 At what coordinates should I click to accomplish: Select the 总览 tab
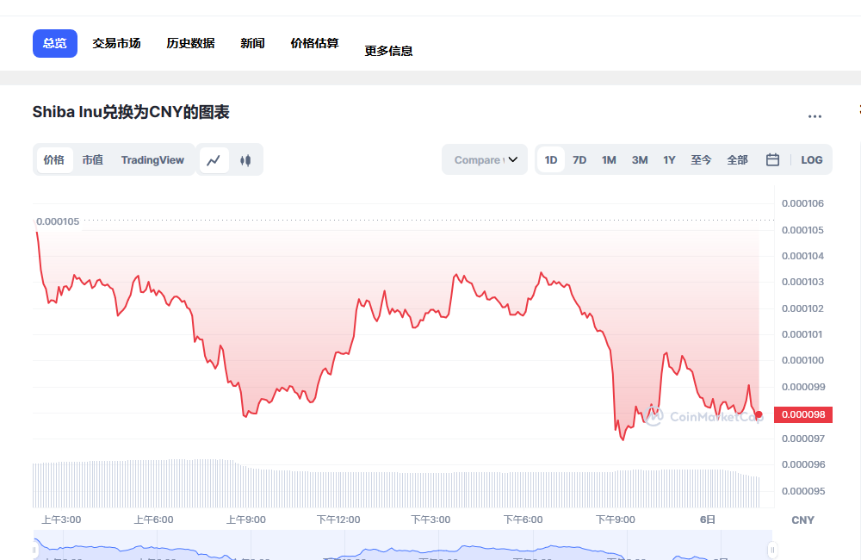(55, 43)
